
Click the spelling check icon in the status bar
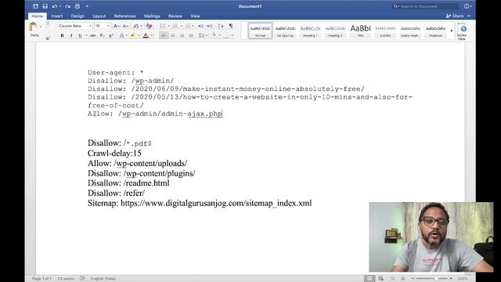82,279
